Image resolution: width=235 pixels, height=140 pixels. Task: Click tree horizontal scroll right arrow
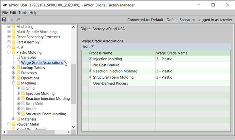pos(68,132)
